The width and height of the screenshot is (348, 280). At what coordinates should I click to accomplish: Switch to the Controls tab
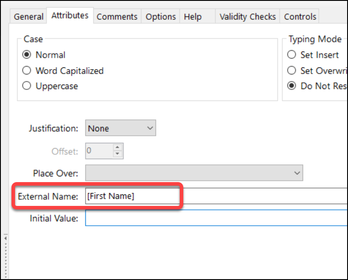(300, 17)
